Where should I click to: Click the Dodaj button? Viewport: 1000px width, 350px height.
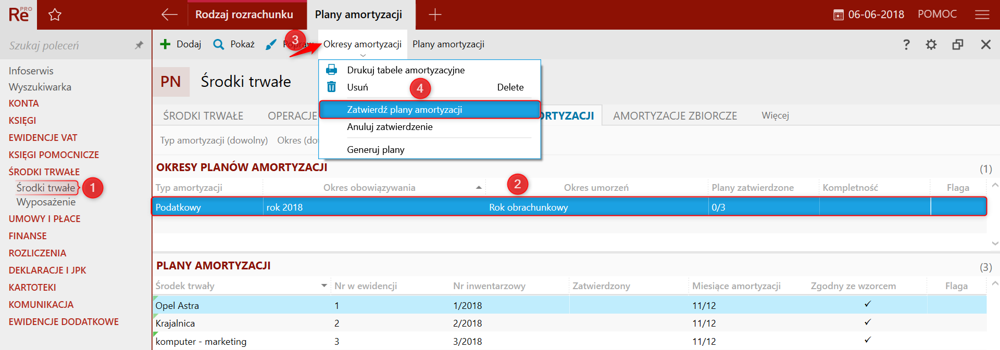point(181,44)
